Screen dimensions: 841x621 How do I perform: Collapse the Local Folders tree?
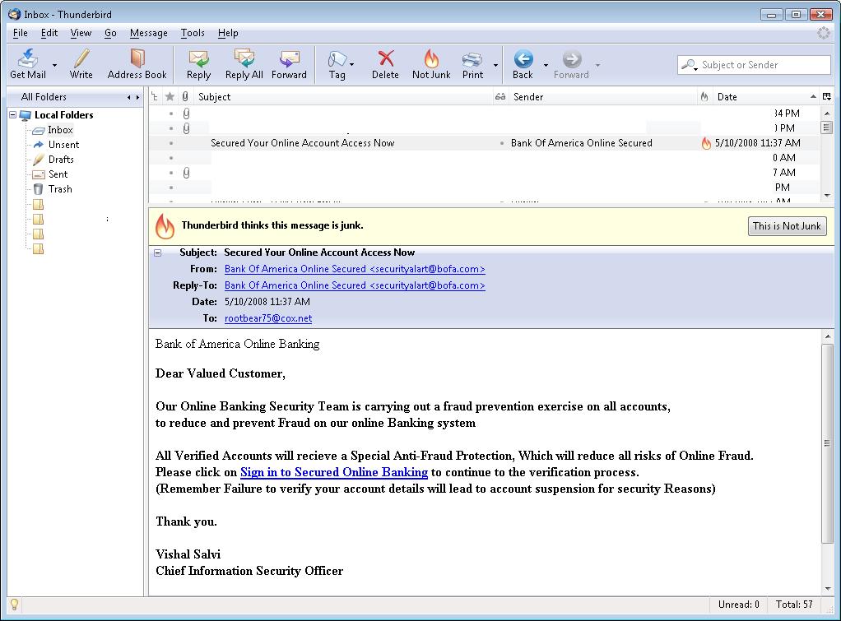coord(13,115)
